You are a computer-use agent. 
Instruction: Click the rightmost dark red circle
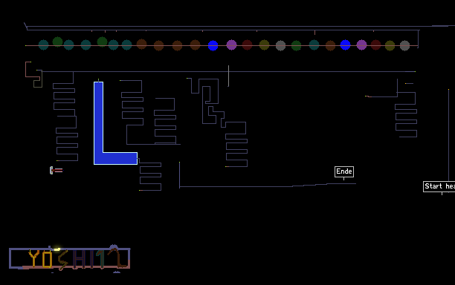(375, 45)
